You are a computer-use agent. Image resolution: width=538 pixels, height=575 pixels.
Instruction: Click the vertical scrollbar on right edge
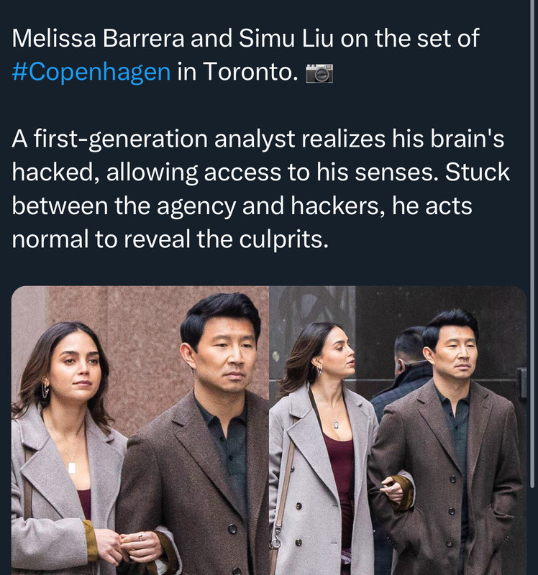532,244
